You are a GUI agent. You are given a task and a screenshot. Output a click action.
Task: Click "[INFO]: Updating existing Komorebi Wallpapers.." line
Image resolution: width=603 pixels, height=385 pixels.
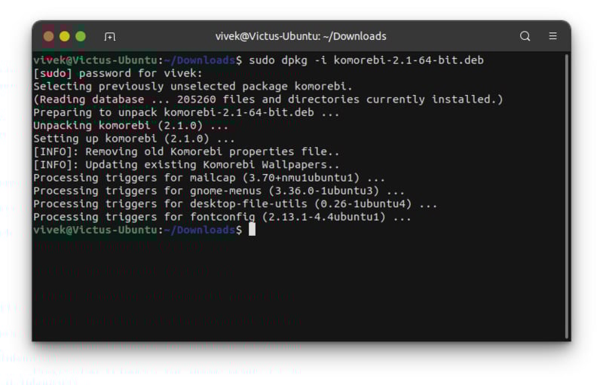pos(186,165)
